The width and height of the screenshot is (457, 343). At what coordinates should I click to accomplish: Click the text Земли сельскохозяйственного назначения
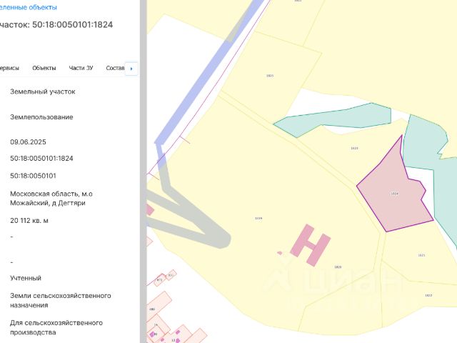tap(61, 300)
